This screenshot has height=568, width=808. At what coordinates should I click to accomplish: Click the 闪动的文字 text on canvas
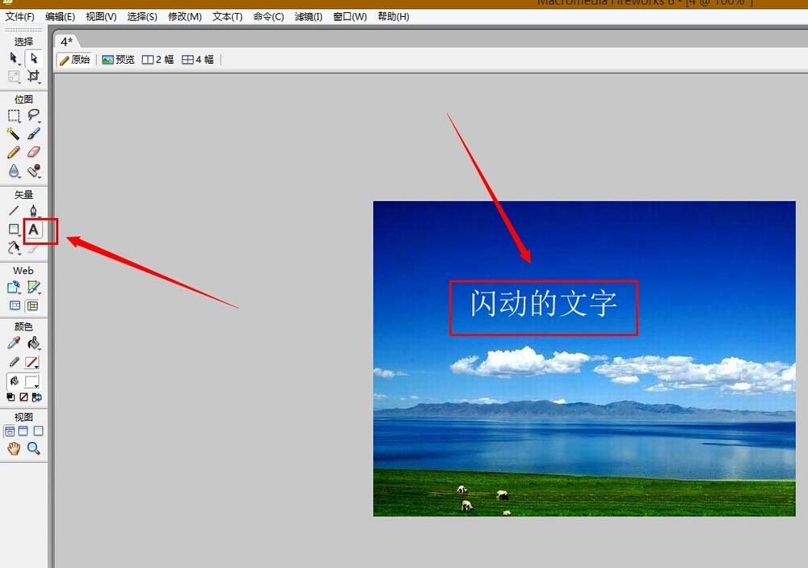tap(543, 304)
